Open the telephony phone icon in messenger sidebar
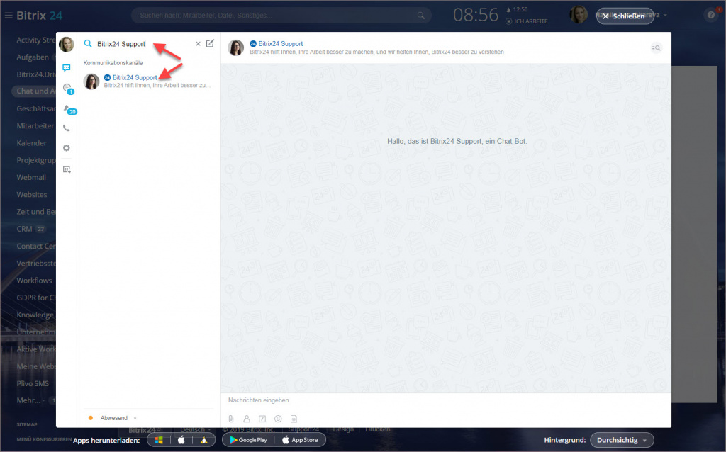726x452 pixels. 67,128
